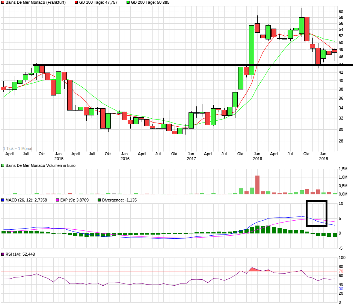The height and width of the screenshot is (306, 353).
Task: Click the 2019 year label on time axis
Action: [x=324, y=159]
